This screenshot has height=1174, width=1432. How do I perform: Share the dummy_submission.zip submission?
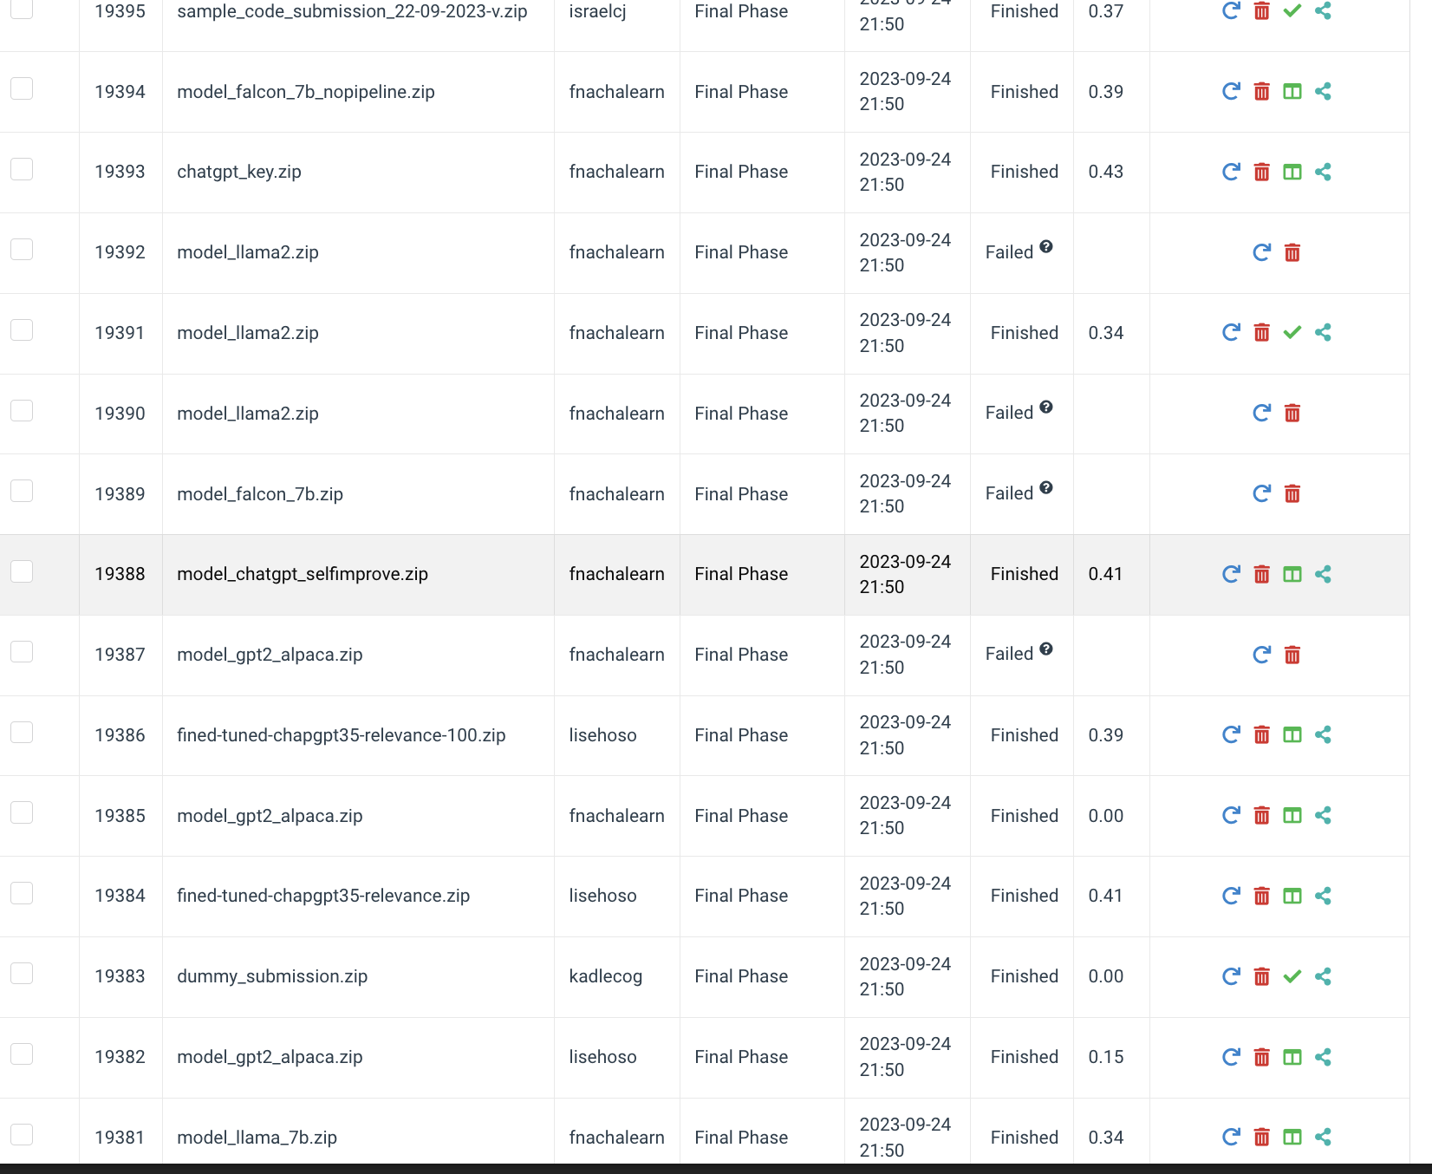[1323, 976]
